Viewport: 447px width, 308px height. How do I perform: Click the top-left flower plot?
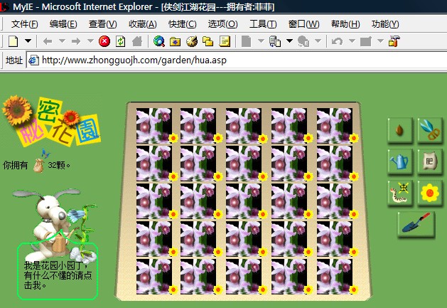[x=154, y=125]
